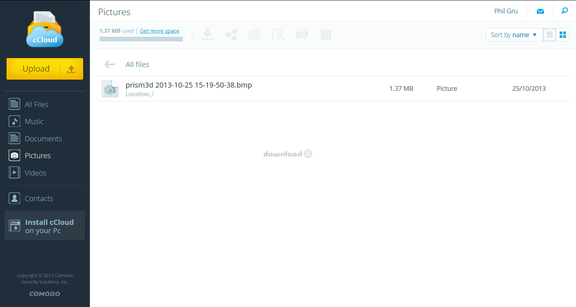The image size is (576, 307).
Task: Click the Picture type cell
Action: (447, 89)
